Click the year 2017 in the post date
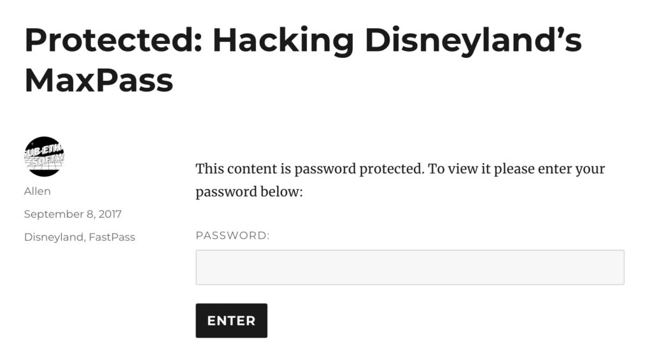Screen dimensions: 652x358 click(x=110, y=214)
